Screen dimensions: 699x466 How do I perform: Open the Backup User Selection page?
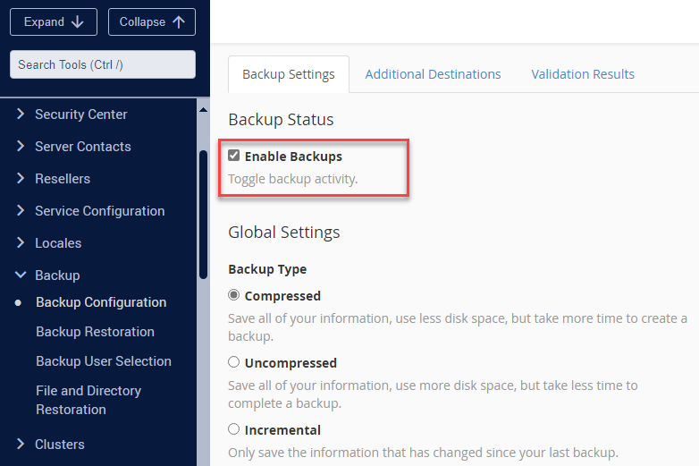click(104, 361)
